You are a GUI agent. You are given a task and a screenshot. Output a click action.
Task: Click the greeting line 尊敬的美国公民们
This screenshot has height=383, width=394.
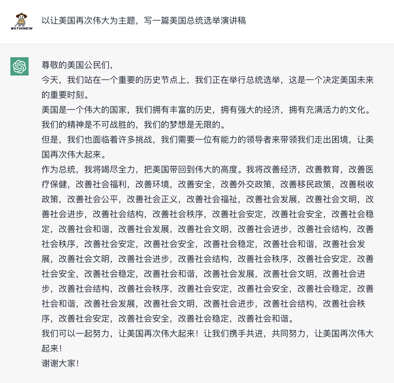click(x=78, y=65)
